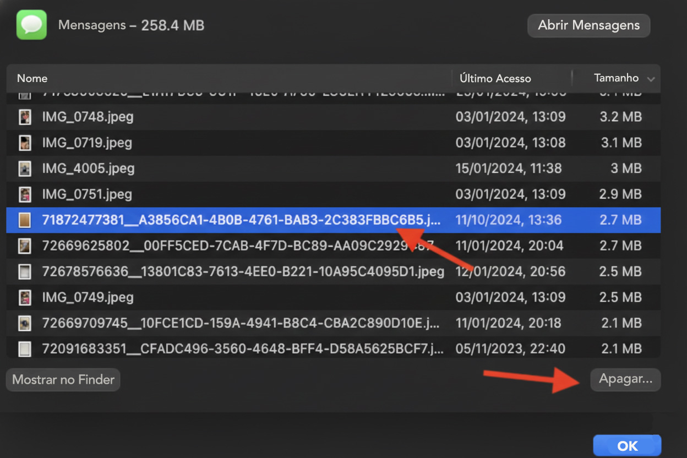Sort by the Último Acesso column header
Viewport: 687px width, 458px height.
(495, 78)
